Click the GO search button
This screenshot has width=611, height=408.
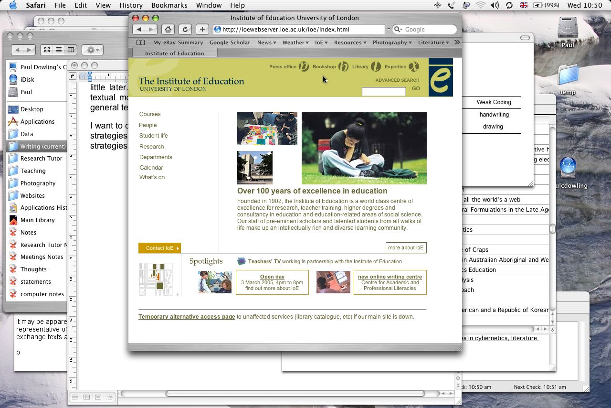click(x=416, y=88)
